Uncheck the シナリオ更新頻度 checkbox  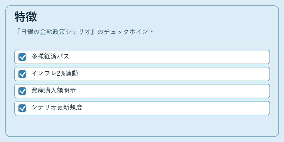(22, 108)
